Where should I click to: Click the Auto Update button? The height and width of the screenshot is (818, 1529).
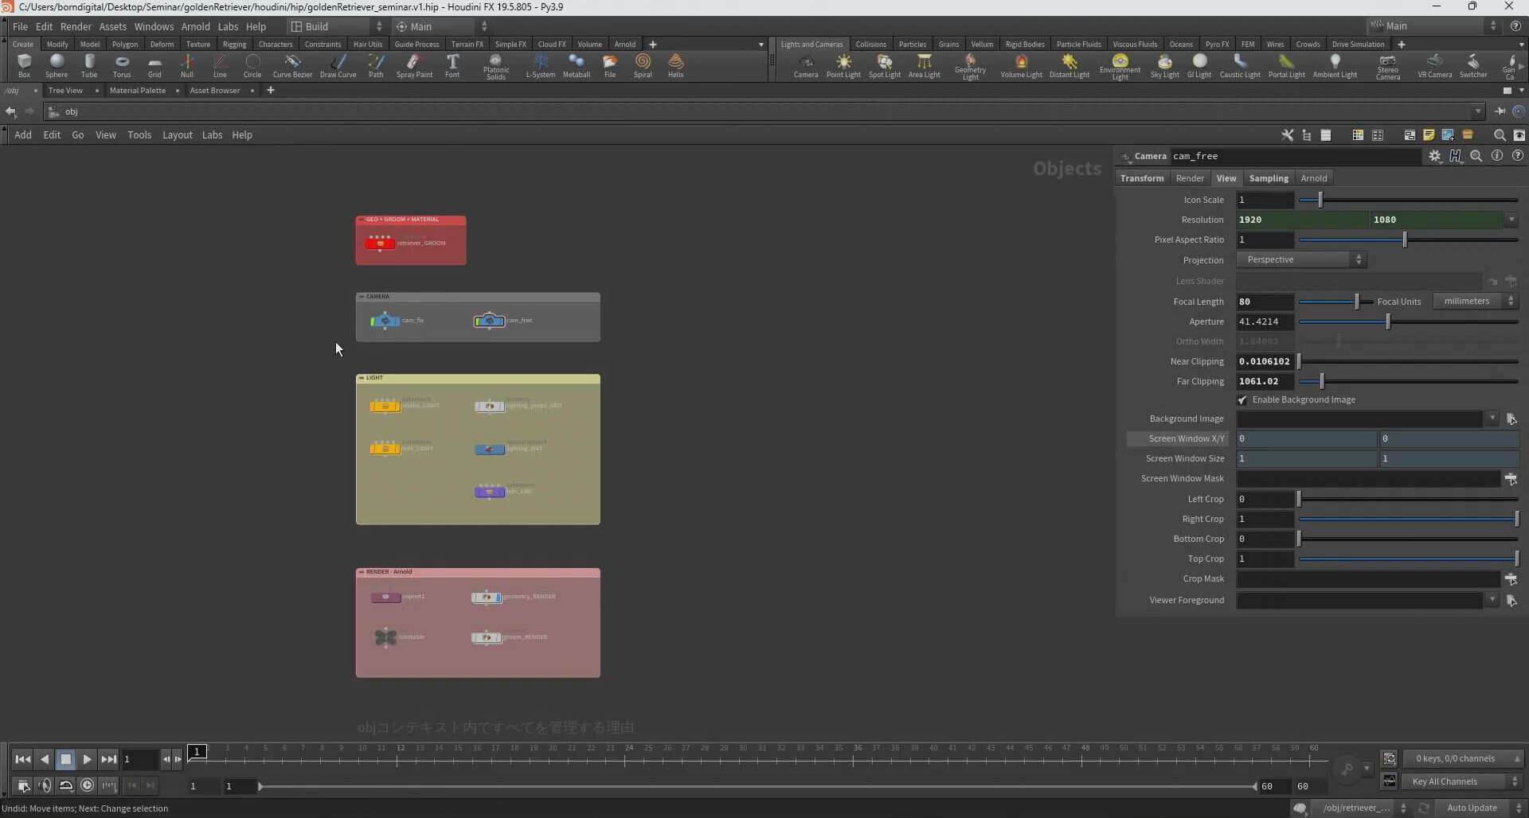pos(1472,808)
